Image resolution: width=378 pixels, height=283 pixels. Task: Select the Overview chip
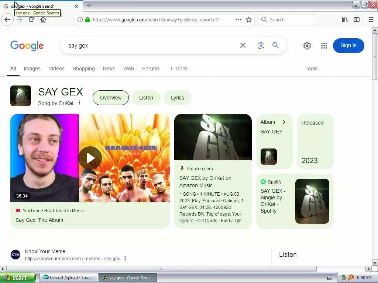[111, 98]
